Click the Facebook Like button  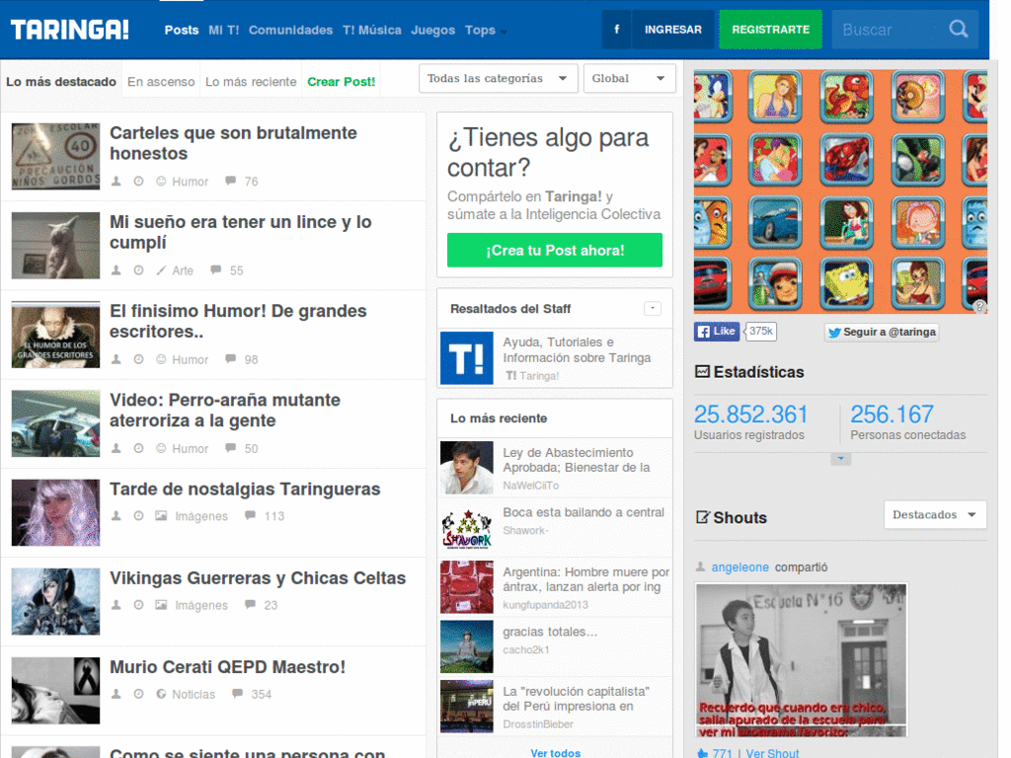point(717,332)
